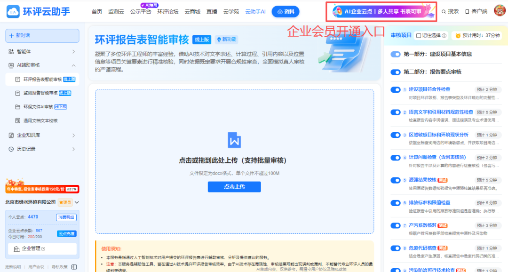Open the user avatar in top right
The width and height of the screenshot is (508, 272).
pyautogui.click(x=500, y=10)
